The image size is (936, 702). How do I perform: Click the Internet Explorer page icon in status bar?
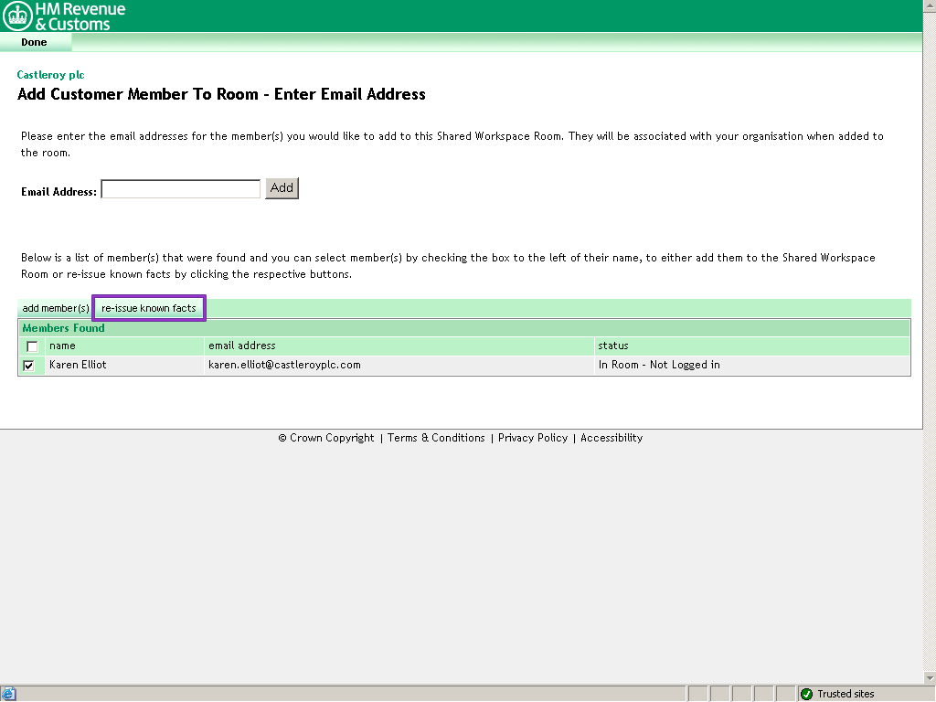tap(9, 694)
